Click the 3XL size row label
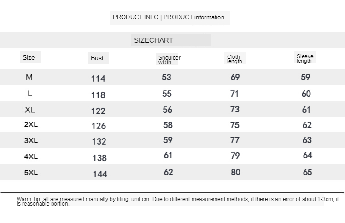This screenshot has height=223, width=345. [31, 140]
